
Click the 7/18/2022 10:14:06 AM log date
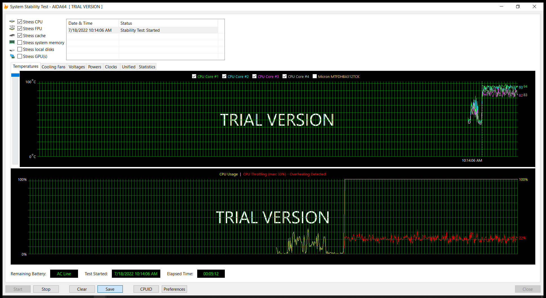click(x=90, y=30)
